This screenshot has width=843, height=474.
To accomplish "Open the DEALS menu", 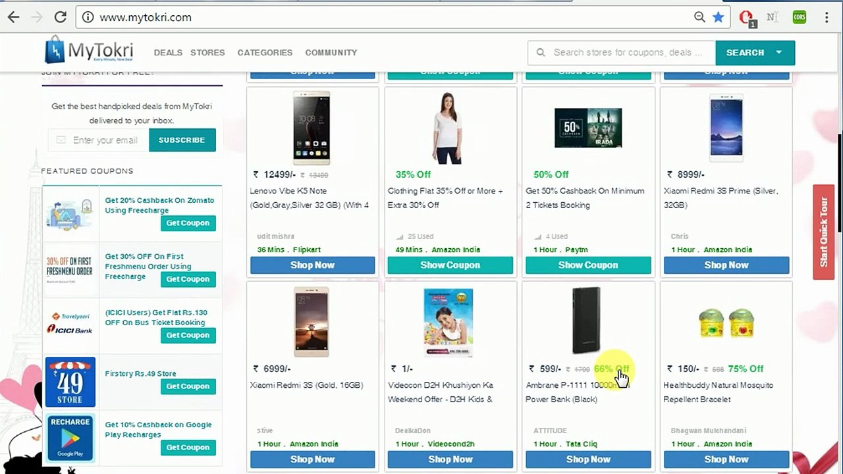I will click(168, 53).
